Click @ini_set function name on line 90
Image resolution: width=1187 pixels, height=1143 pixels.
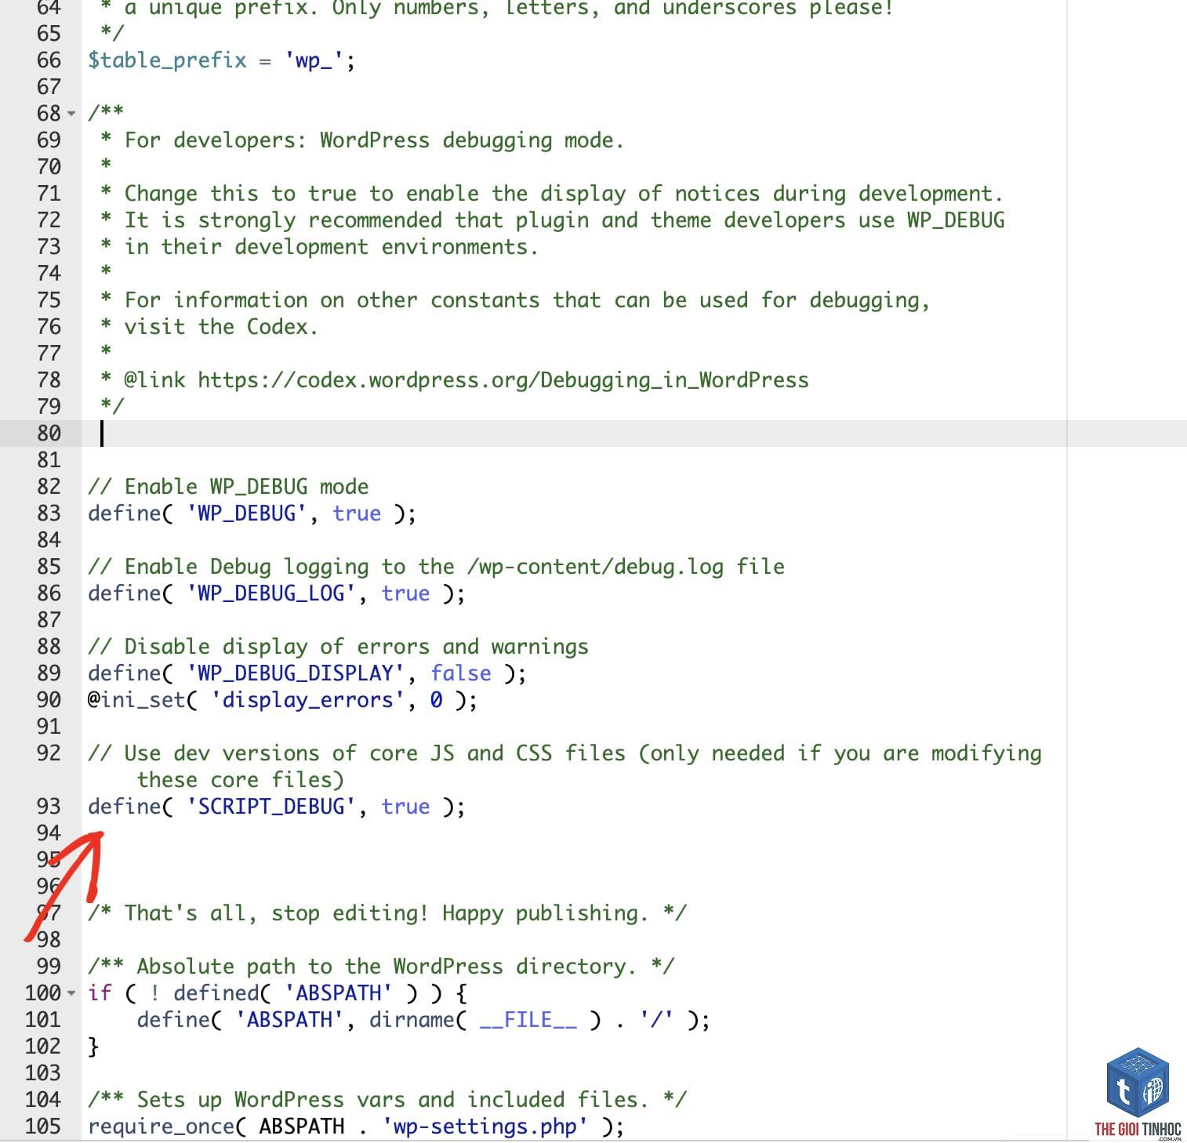(x=136, y=700)
